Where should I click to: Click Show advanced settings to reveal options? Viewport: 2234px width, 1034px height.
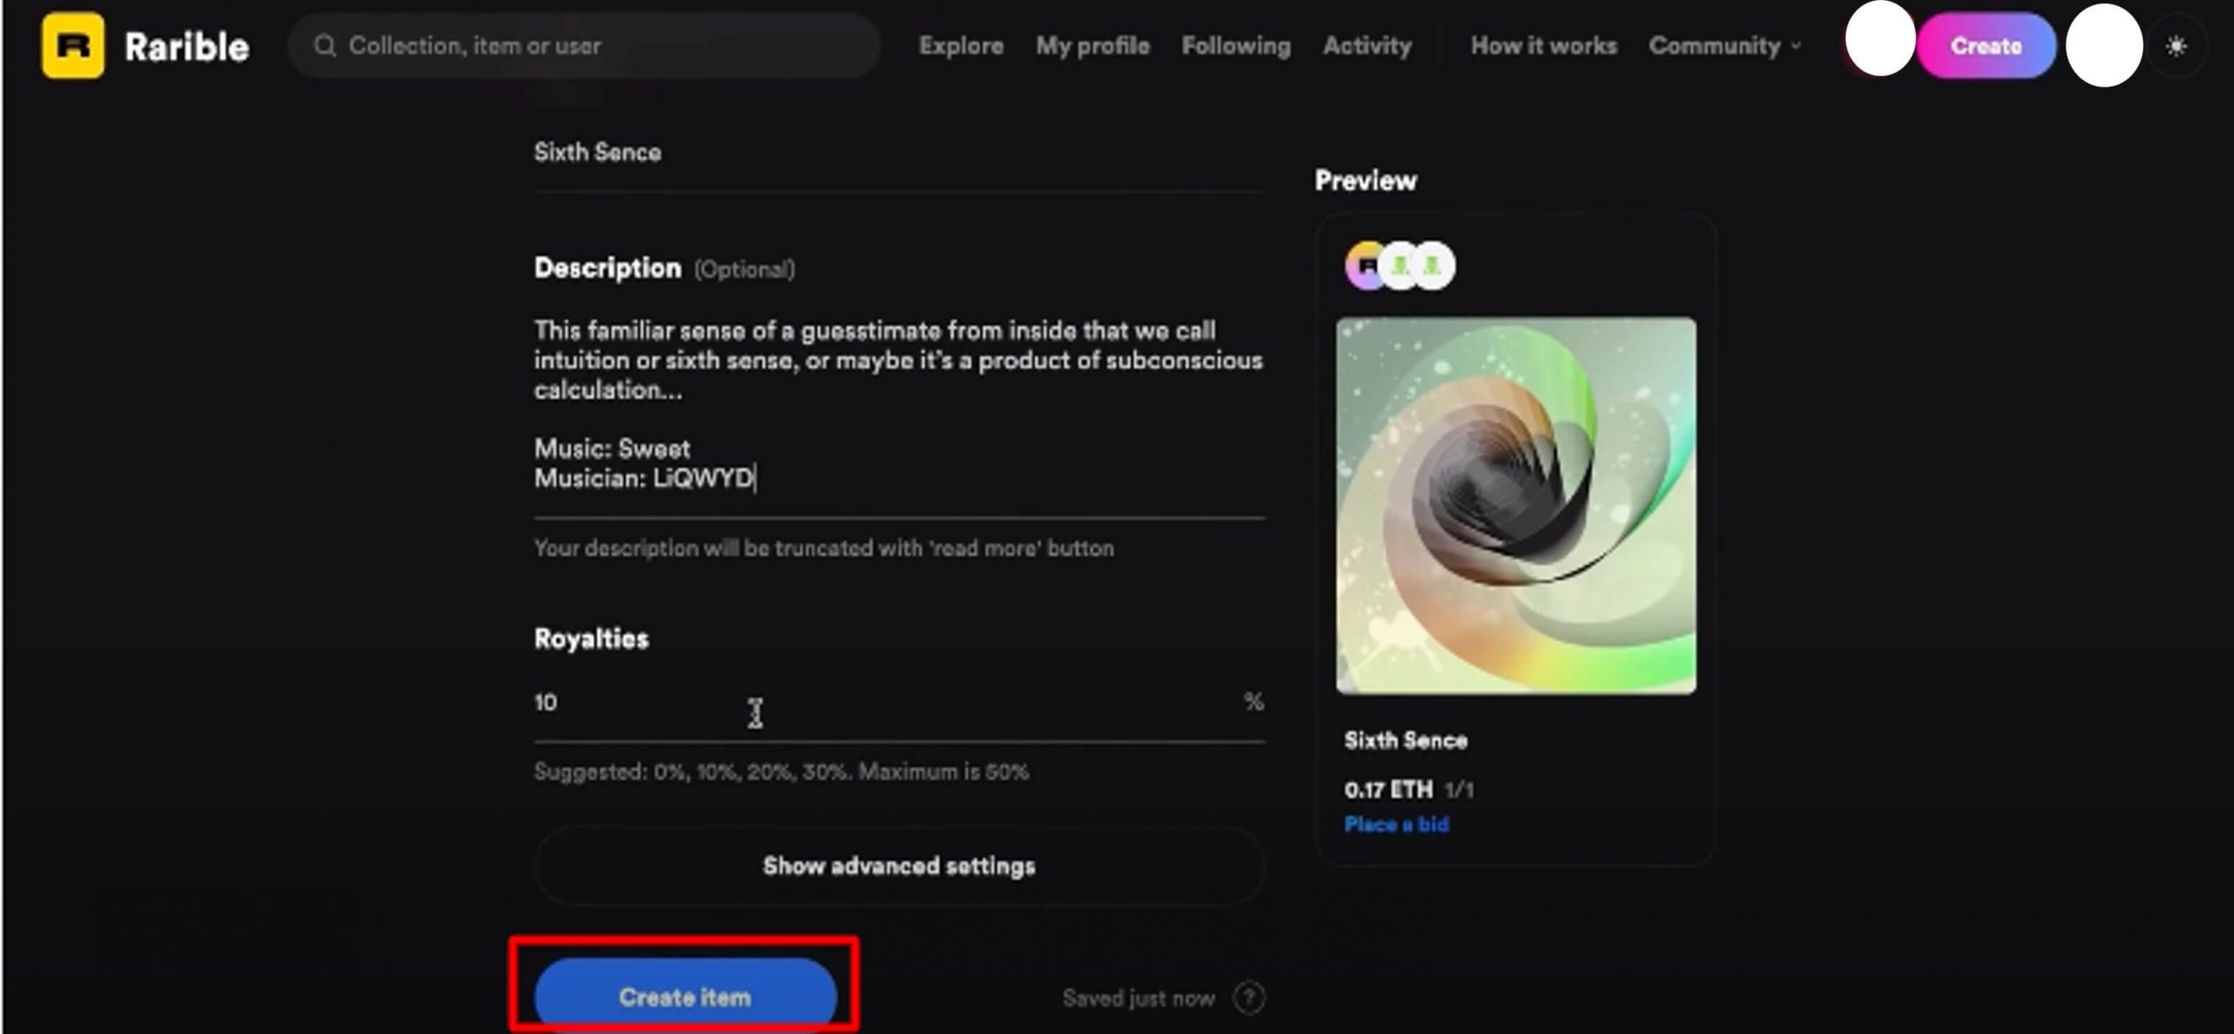(x=899, y=866)
